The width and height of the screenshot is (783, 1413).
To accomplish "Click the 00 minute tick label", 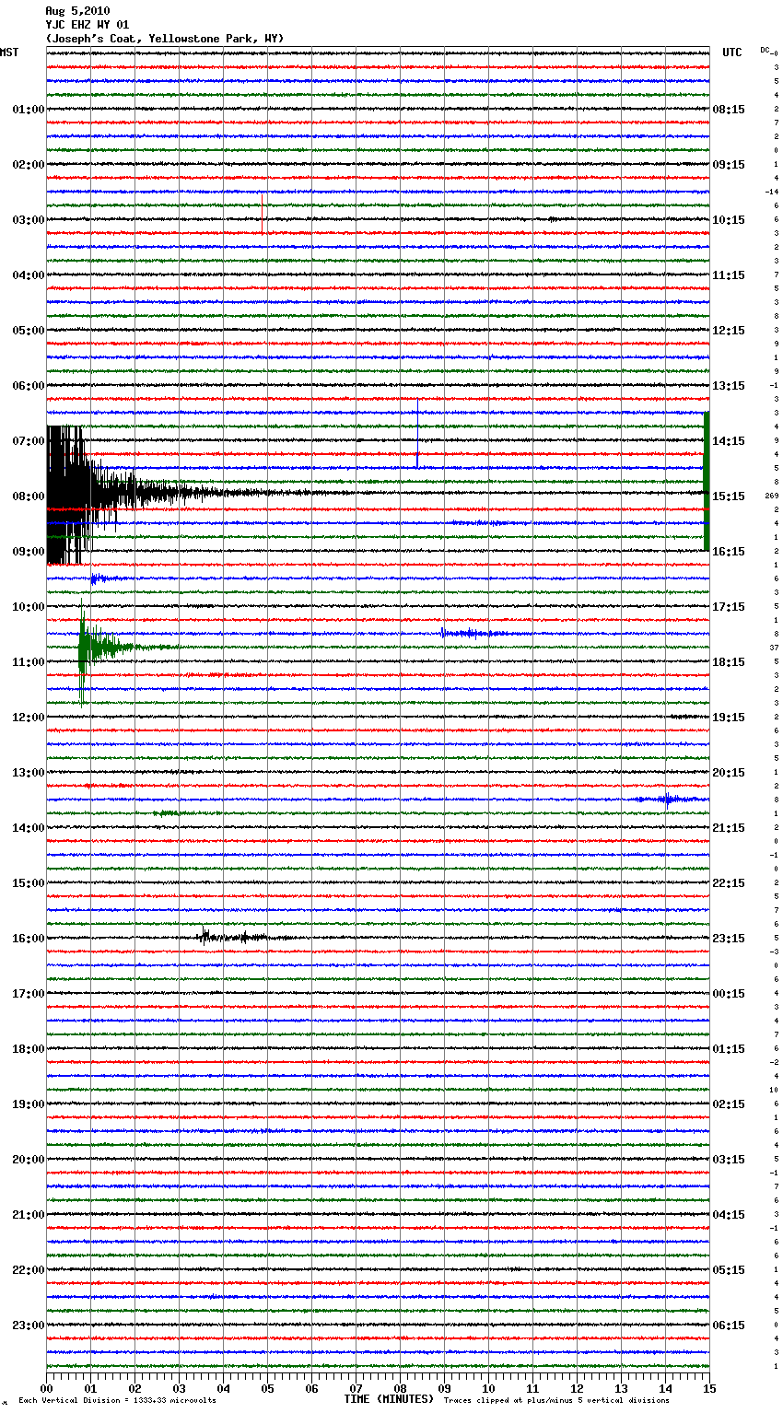I will tap(46, 1388).
